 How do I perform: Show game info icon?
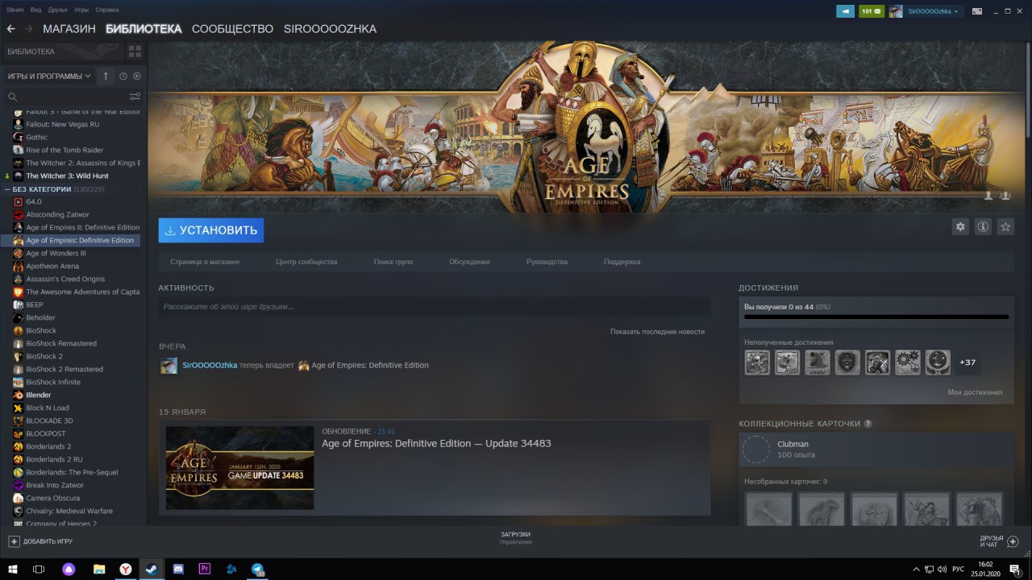983,227
